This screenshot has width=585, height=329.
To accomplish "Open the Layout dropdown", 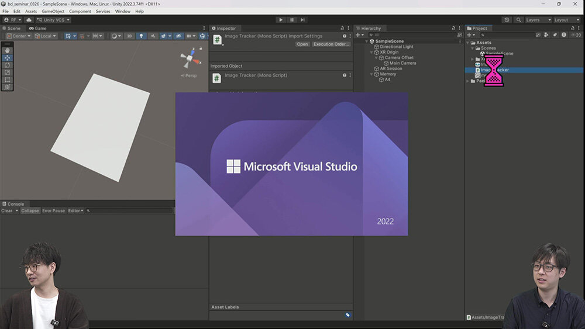I will coord(566,20).
